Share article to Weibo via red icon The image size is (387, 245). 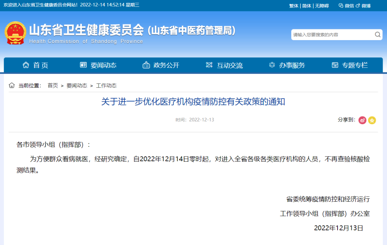(x=362, y=120)
